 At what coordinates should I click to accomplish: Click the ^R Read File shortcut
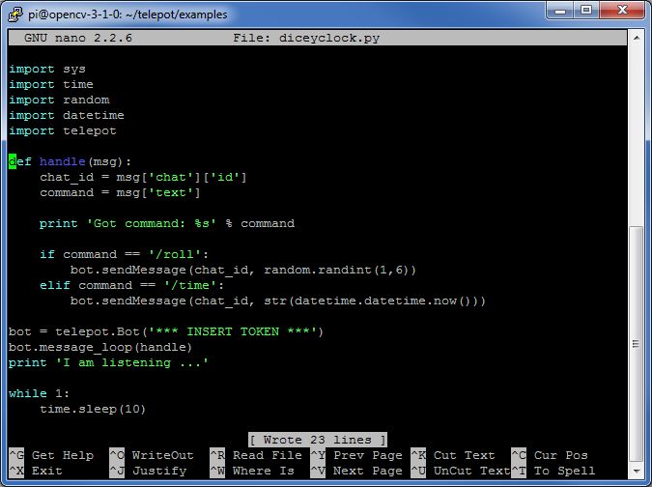pyautogui.click(x=256, y=455)
